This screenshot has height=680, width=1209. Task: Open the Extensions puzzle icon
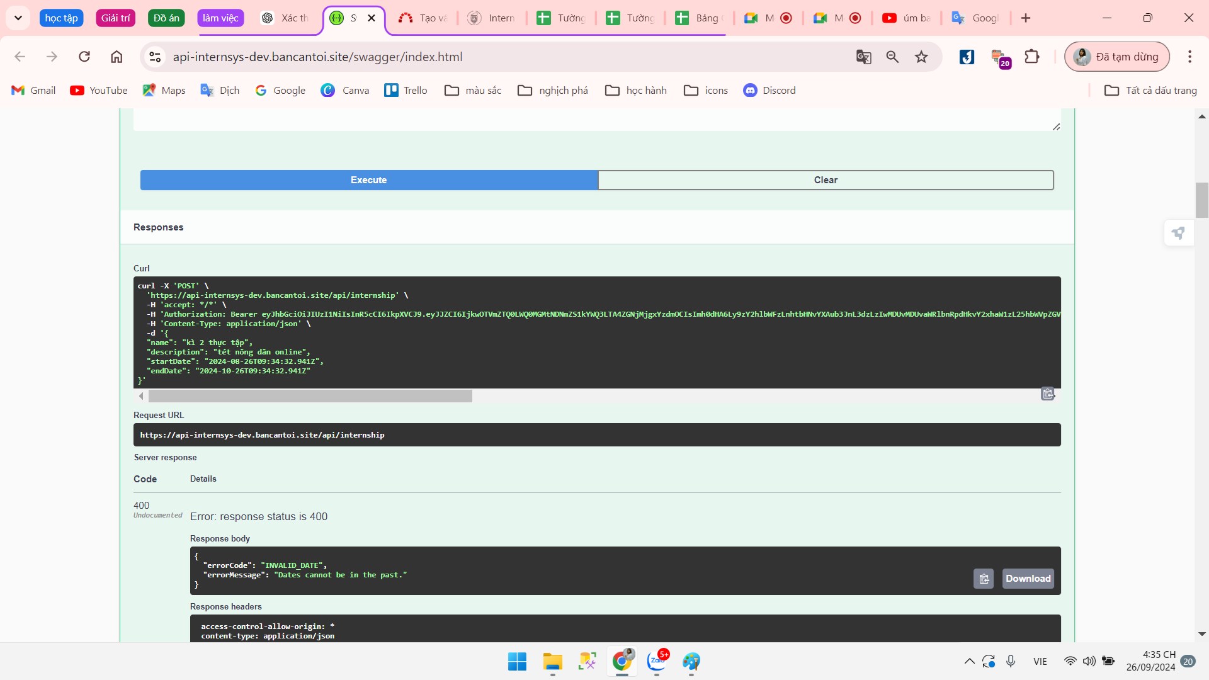pos(1031,57)
